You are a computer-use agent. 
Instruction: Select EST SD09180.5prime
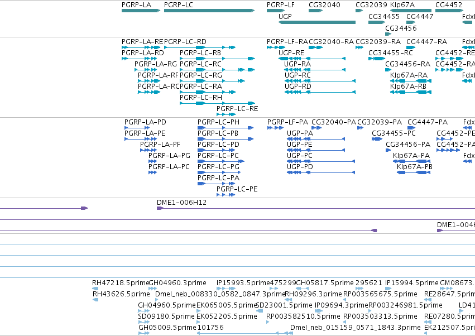(166, 316)
